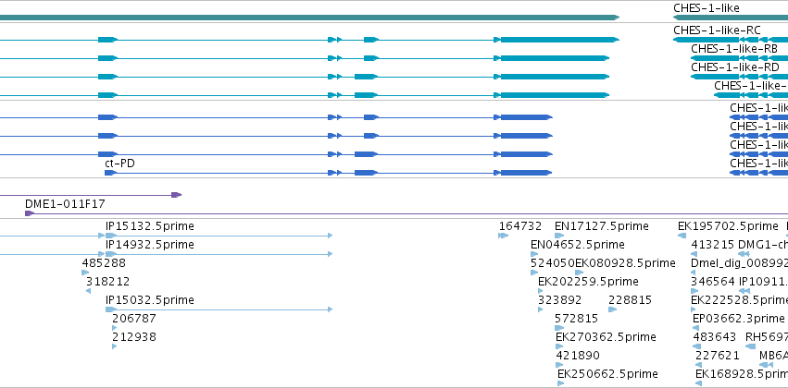The width and height of the screenshot is (788, 388).
Task: Click the 318212 feature label
Action: (x=107, y=281)
